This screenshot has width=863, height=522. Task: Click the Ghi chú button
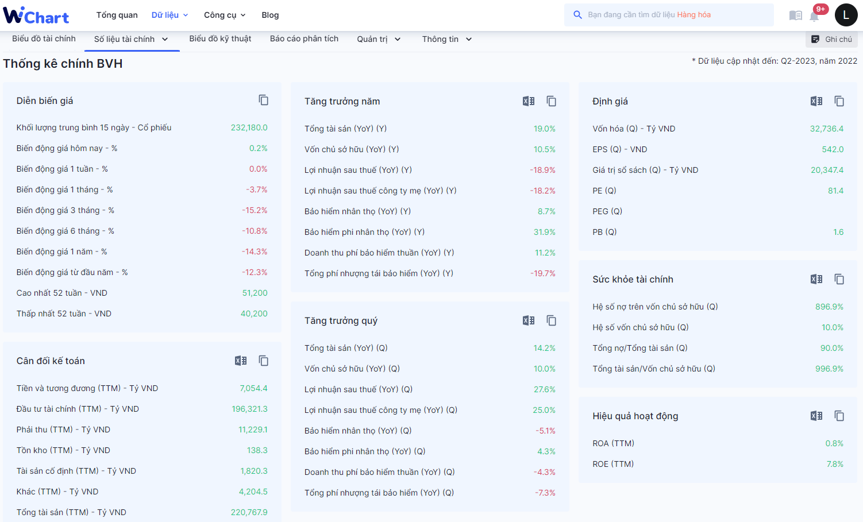[x=831, y=39]
